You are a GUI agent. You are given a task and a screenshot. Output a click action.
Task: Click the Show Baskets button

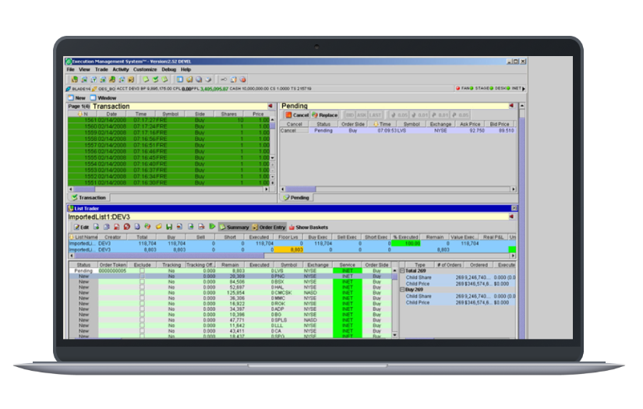[x=309, y=227]
